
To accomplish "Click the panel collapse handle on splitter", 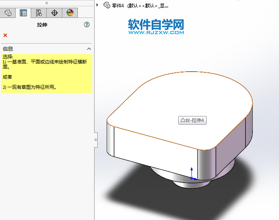I will tap(96, 140).
